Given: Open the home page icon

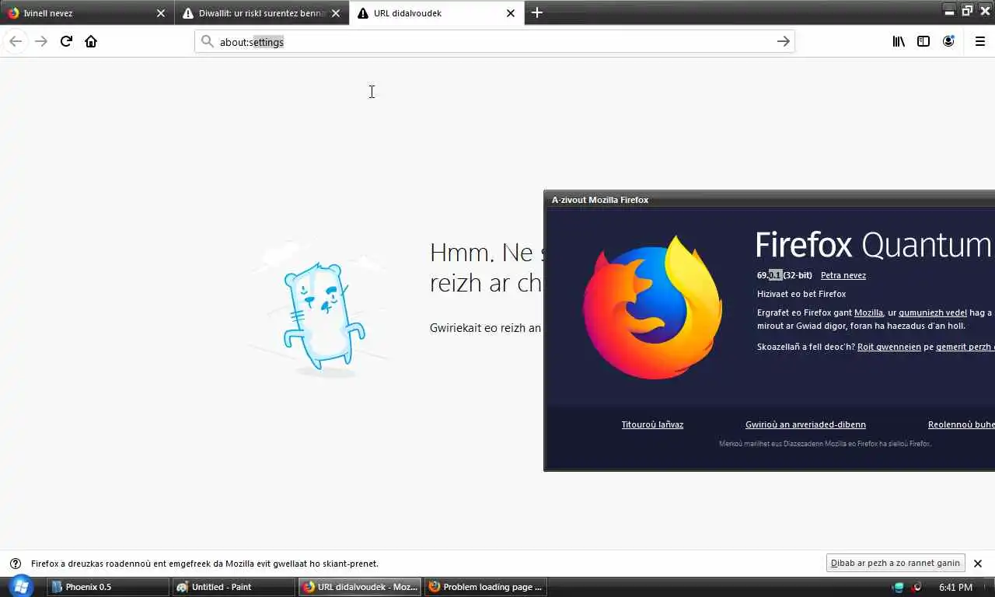Looking at the screenshot, I should tap(91, 41).
